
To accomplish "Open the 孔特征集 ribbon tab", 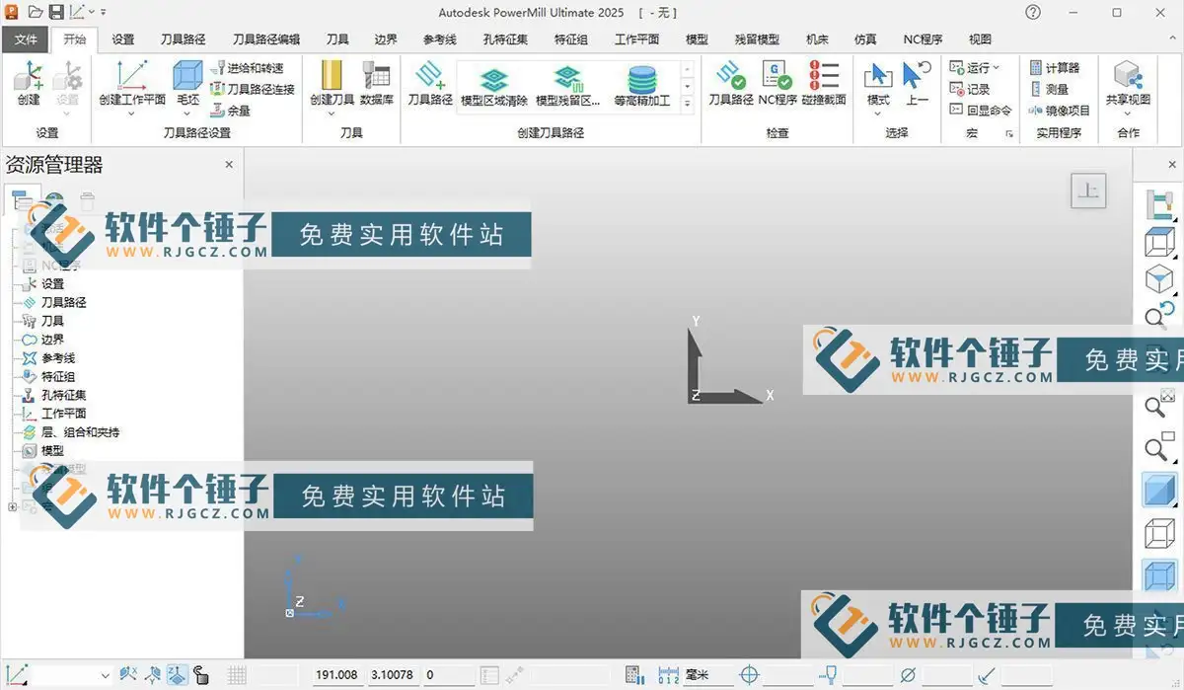I will coord(505,39).
